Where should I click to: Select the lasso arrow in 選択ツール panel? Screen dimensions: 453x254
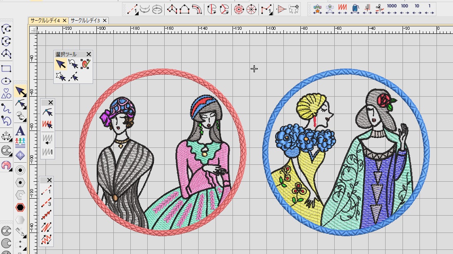click(73, 64)
